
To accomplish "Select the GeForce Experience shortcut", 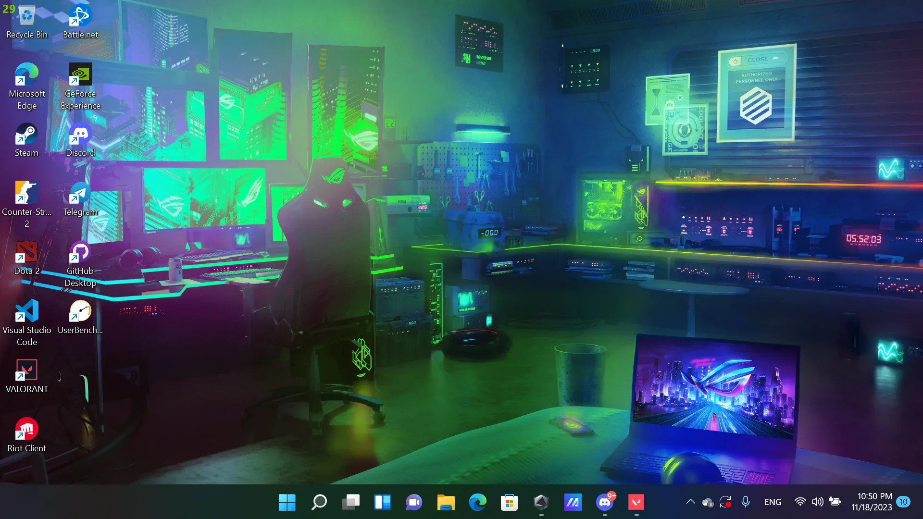I will tap(80, 86).
